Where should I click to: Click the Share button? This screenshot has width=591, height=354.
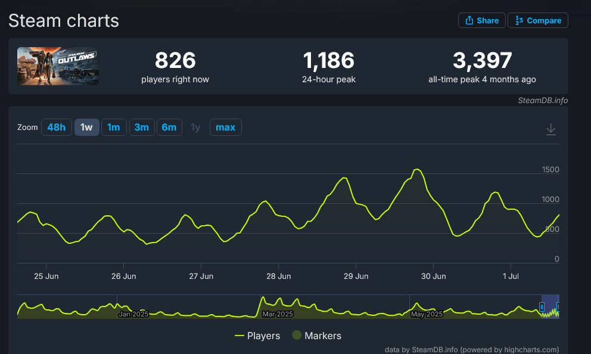point(481,20)
